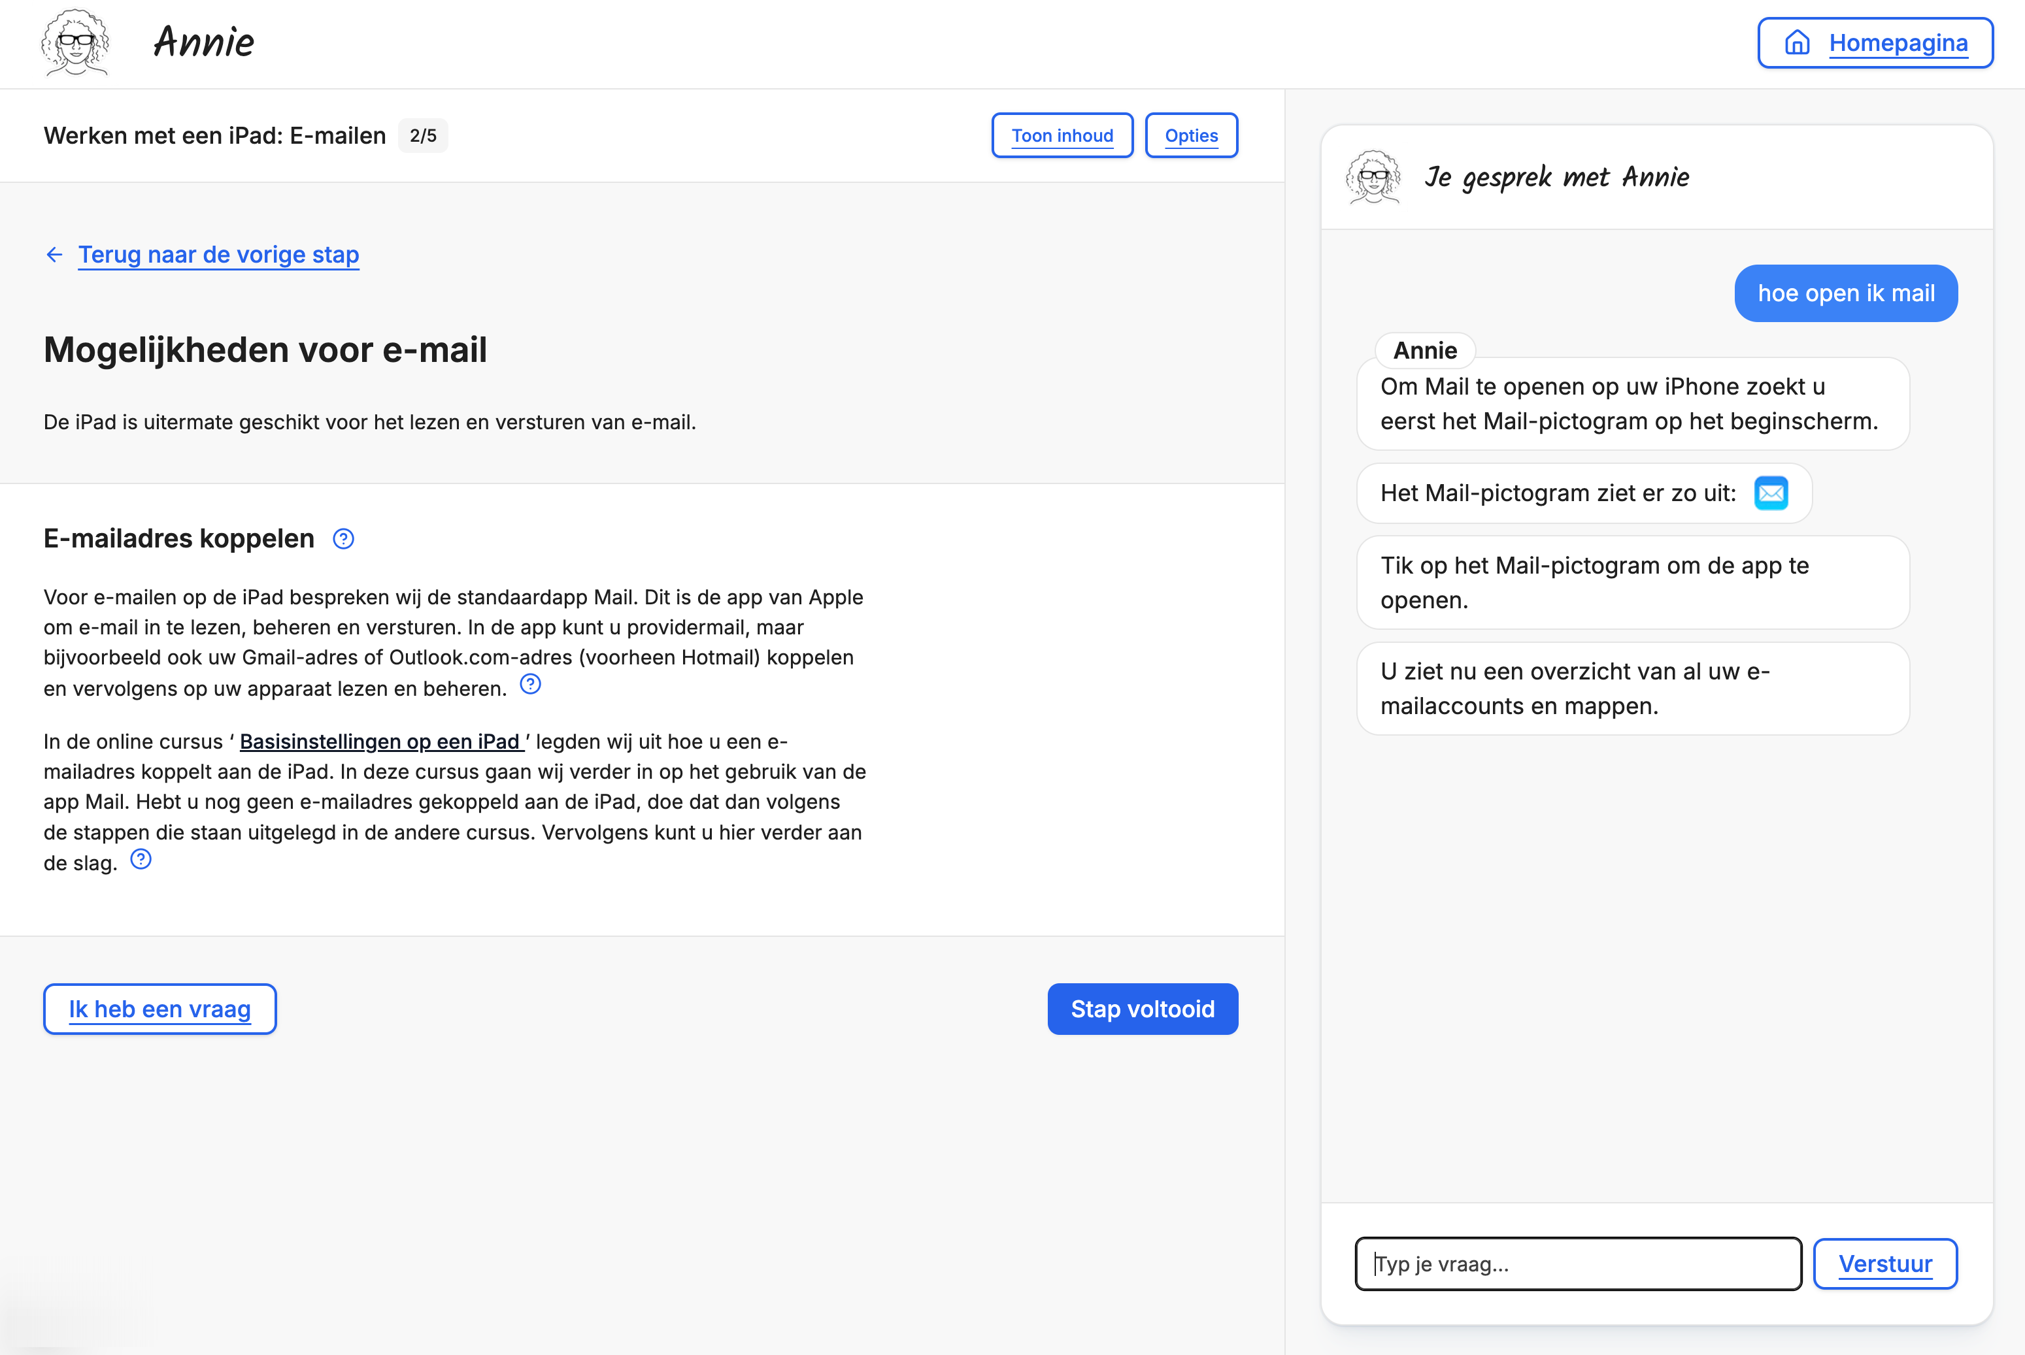Open the 'Basisinstellingen op een iPad' course link

coord(381,741)
